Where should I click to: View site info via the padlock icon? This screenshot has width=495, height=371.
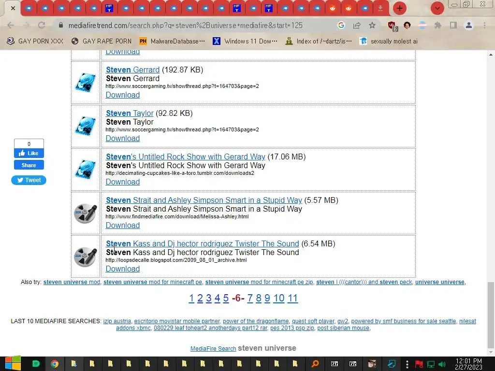pyautogui.click(x=61, y=25)
